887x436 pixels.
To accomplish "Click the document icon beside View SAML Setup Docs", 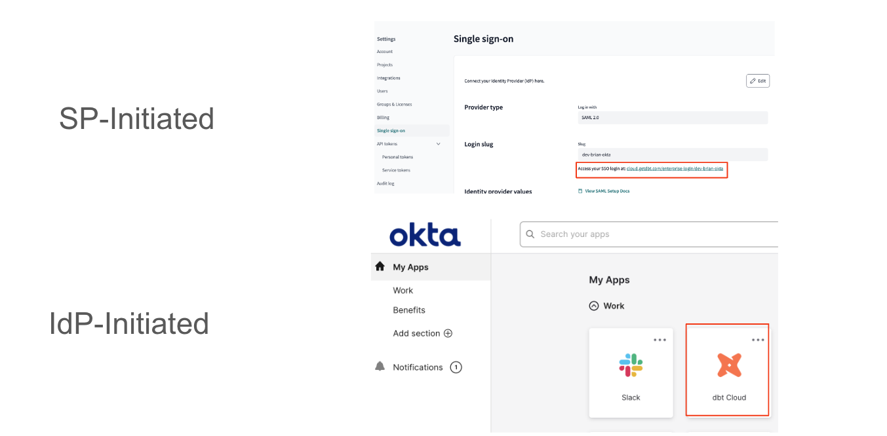I will coord(580,191).
